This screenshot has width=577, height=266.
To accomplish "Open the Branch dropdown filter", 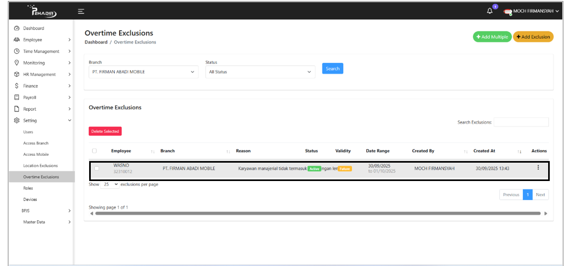I will pyautogui.click(x=143, y=72).
